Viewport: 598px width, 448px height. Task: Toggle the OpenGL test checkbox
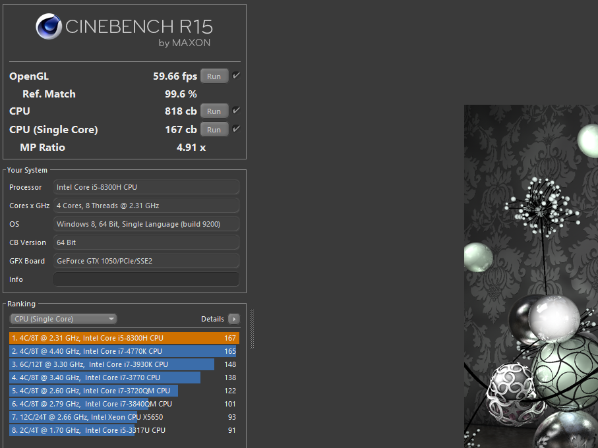[236, 75]
